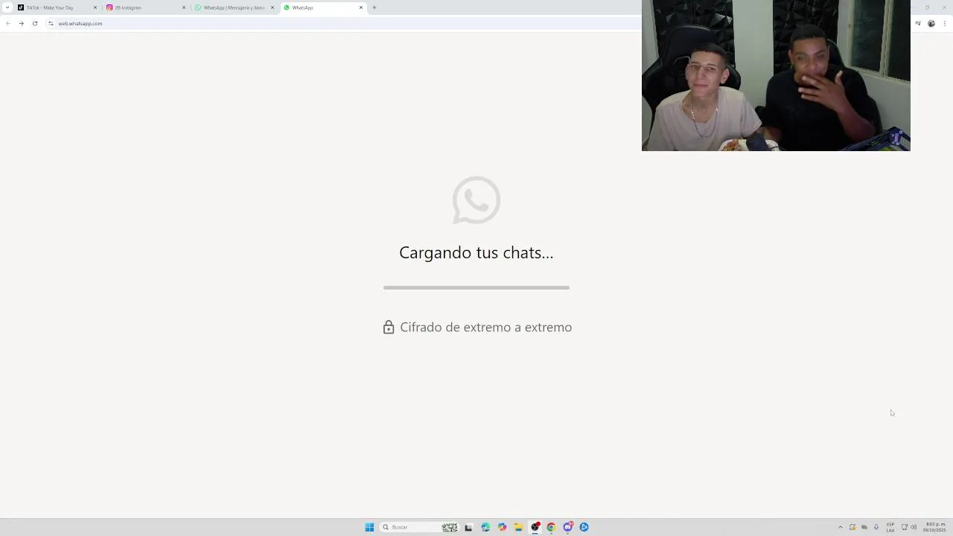The image size is (953, 536).
Task: Reload the web.whatsapp.com page
Action: tap(34, 23)
